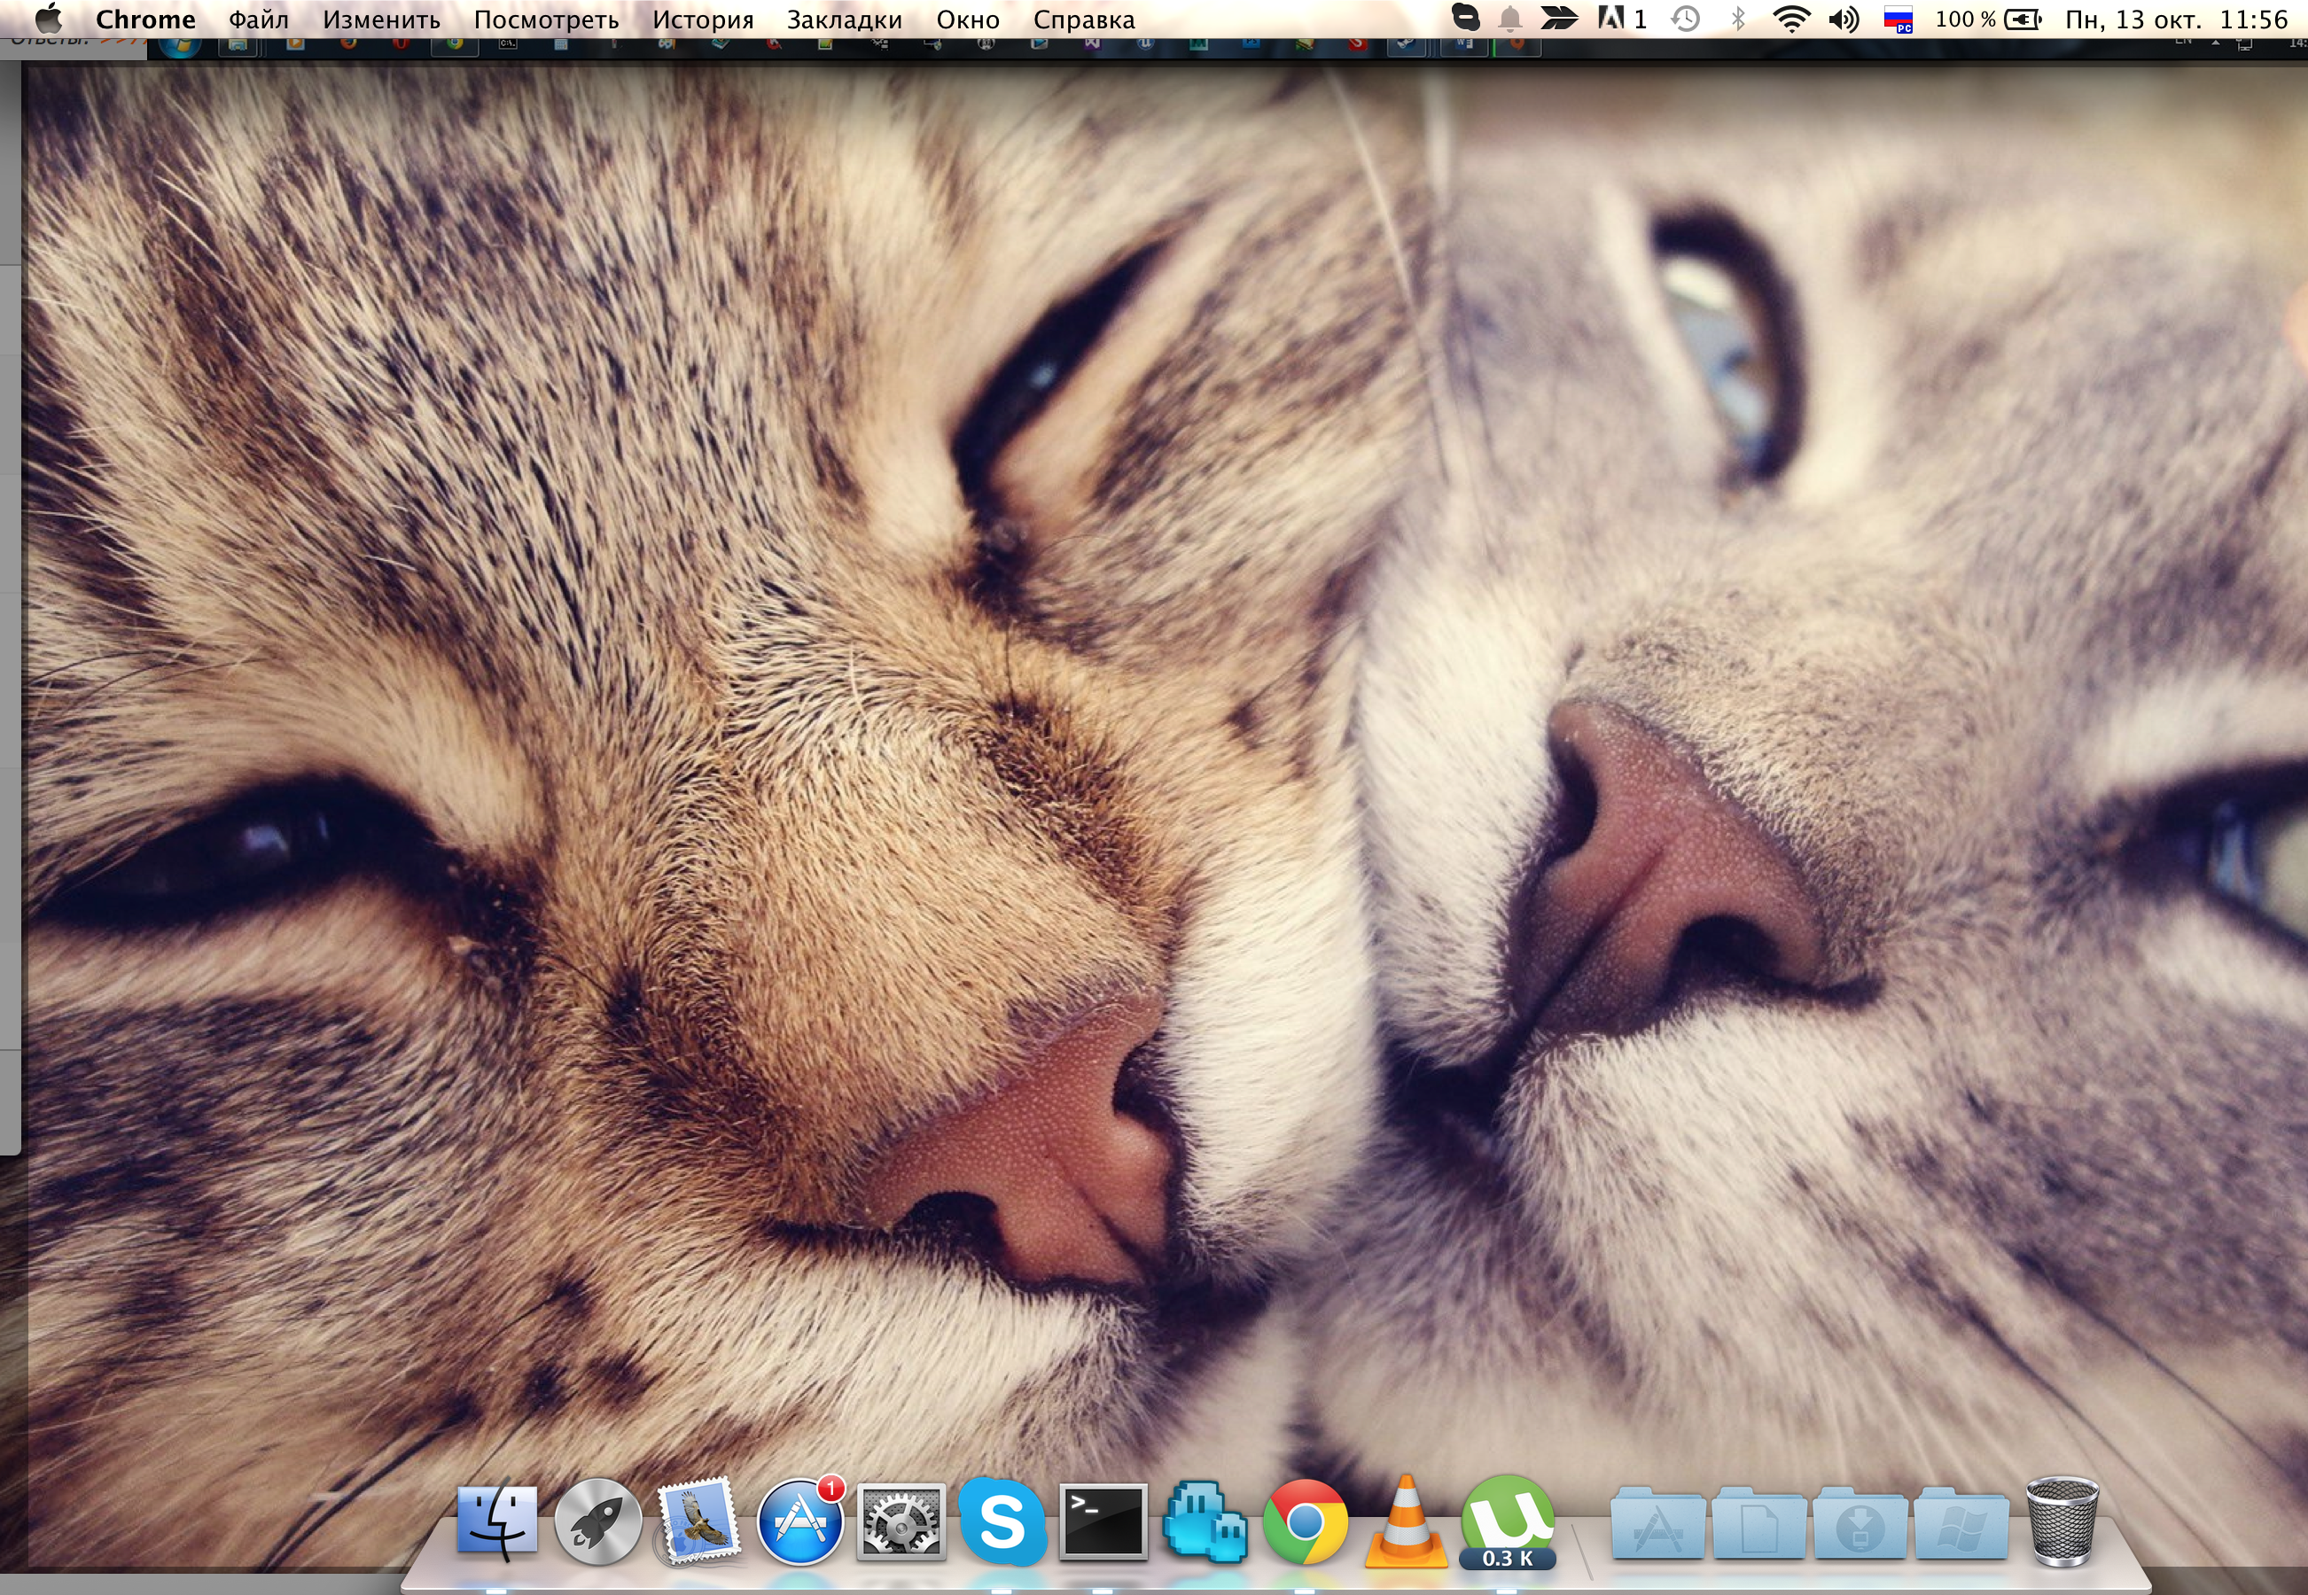Open the volume control in menu bar
Viewport: 2308px width, 1595px height.
point(1844,19)
